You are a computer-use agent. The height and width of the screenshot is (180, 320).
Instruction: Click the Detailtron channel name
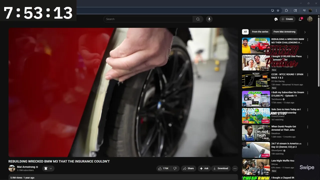(276, 133)
